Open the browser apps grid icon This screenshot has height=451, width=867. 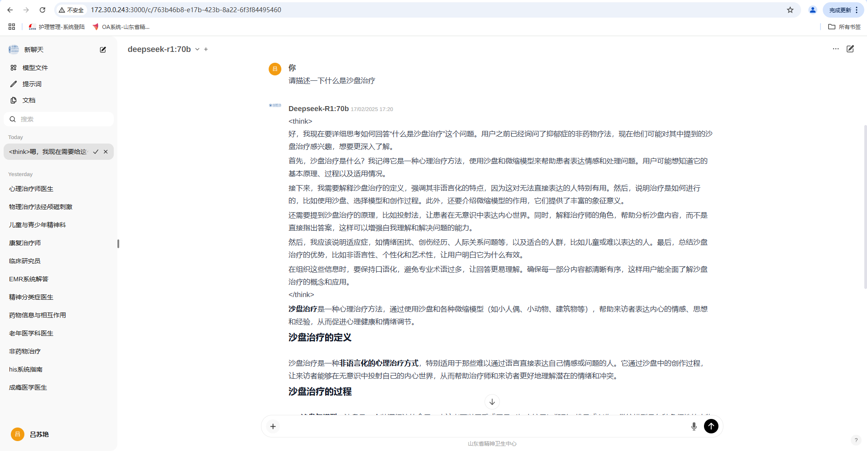click(x=12, y=27)
